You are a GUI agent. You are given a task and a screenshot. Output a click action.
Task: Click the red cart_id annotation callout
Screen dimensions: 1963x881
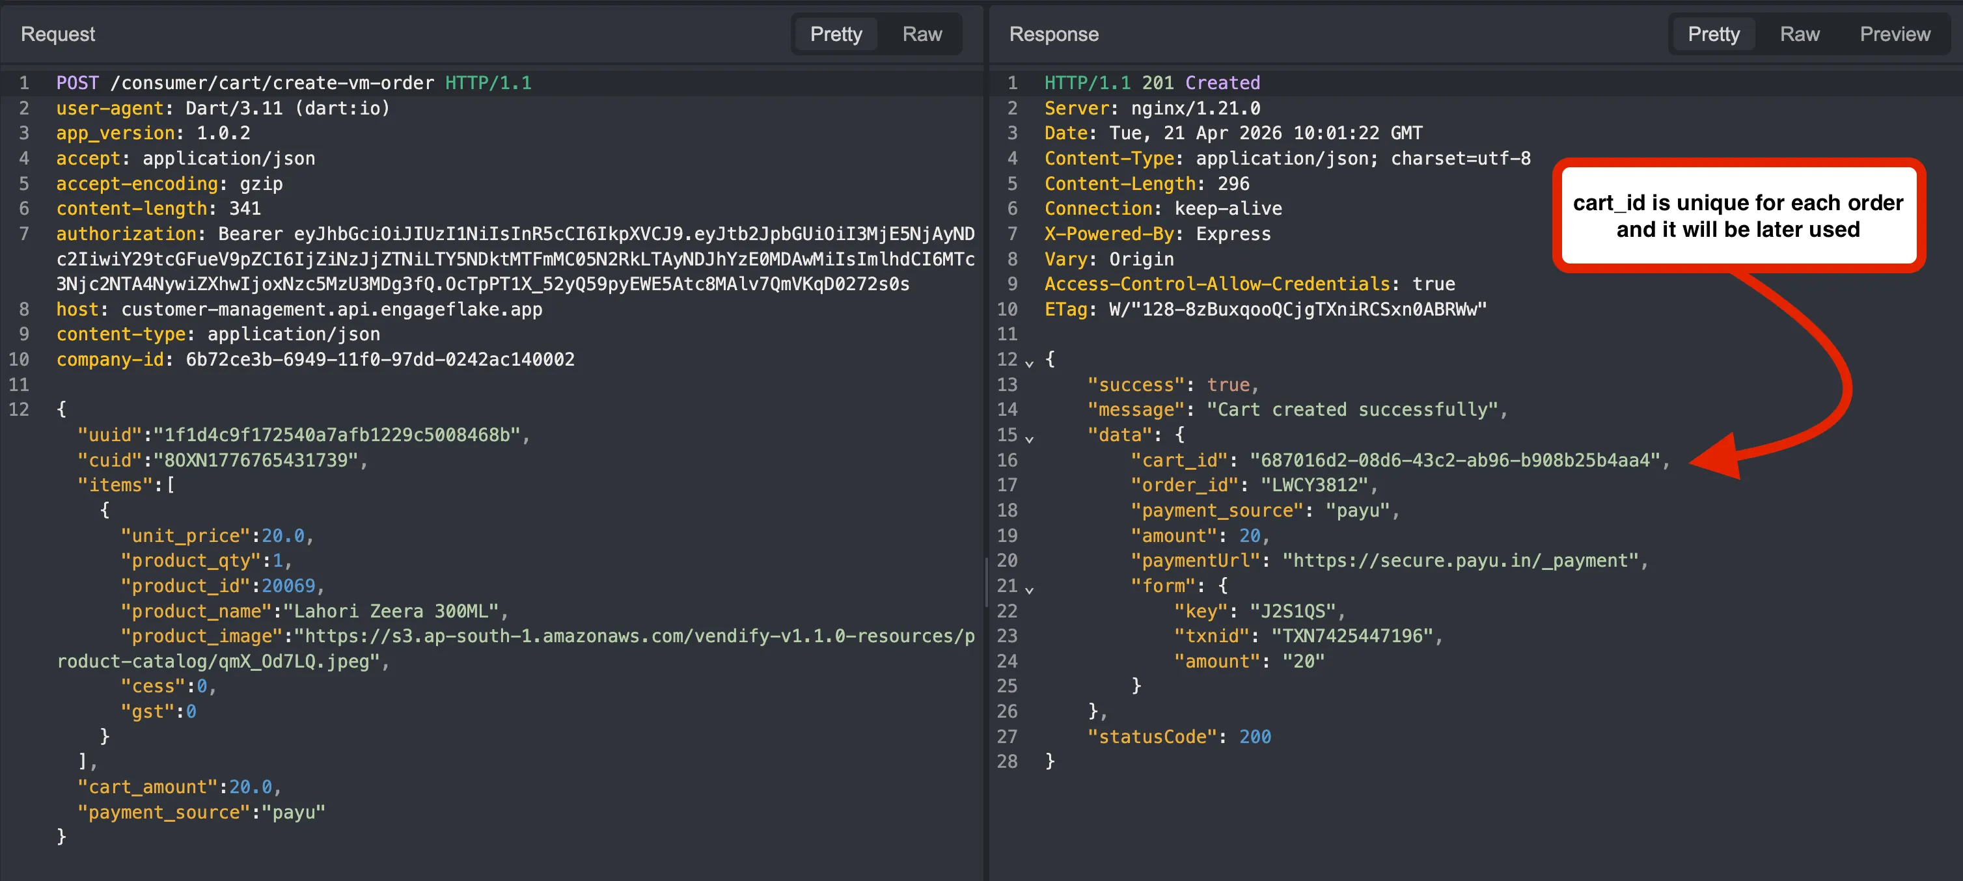tap(1737, 215)
